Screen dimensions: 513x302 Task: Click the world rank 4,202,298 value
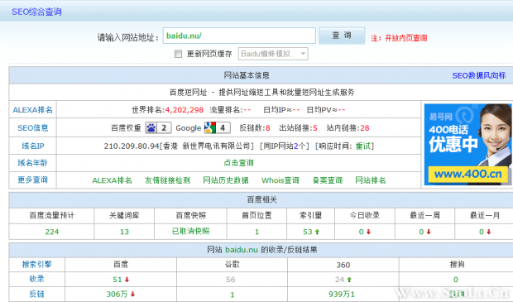(x=185, y=110)
